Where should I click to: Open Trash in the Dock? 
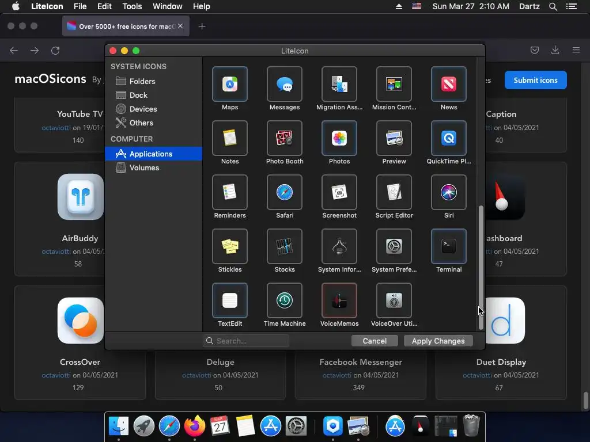coord(471,425)
